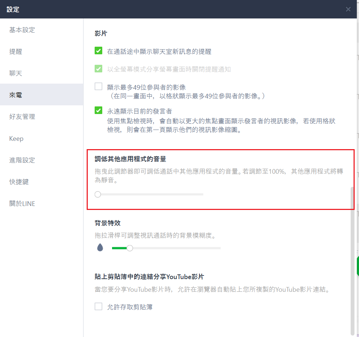Enable 顯示最多49位參與者的影像 checkbox
Screen dimensions: 359x337
[x=98, y=87]
